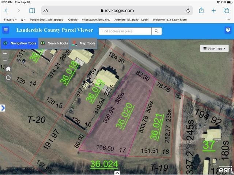
Task: Click the Find address or place field
Action: [125, 31]
